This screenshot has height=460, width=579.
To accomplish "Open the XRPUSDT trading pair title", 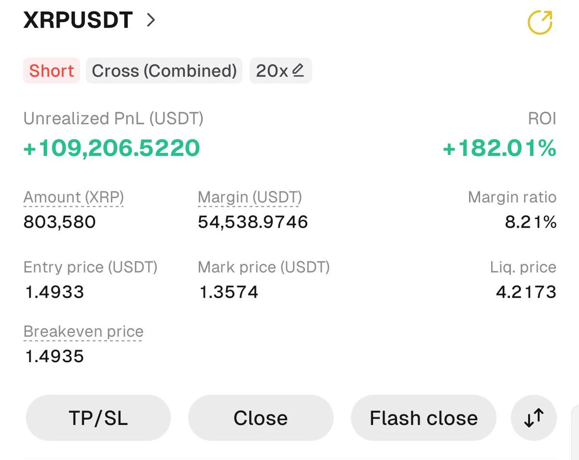I will [78, 20].
